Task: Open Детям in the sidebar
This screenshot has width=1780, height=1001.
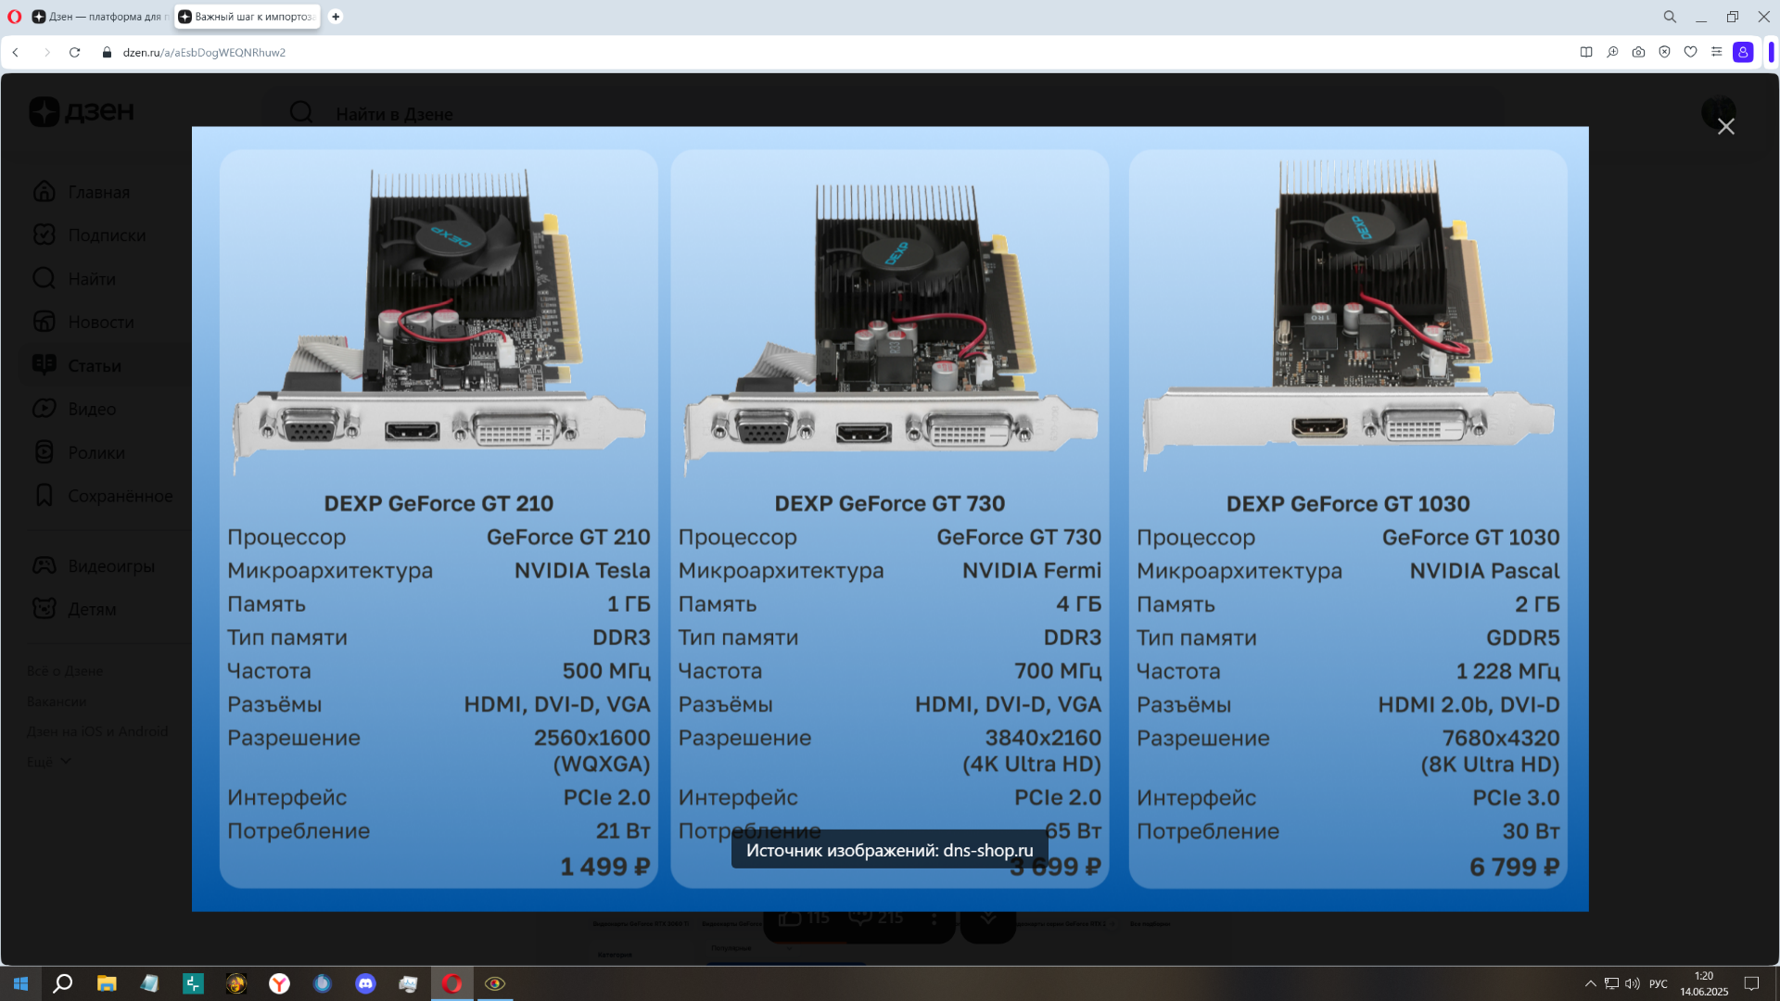Action: pos(74,609)
